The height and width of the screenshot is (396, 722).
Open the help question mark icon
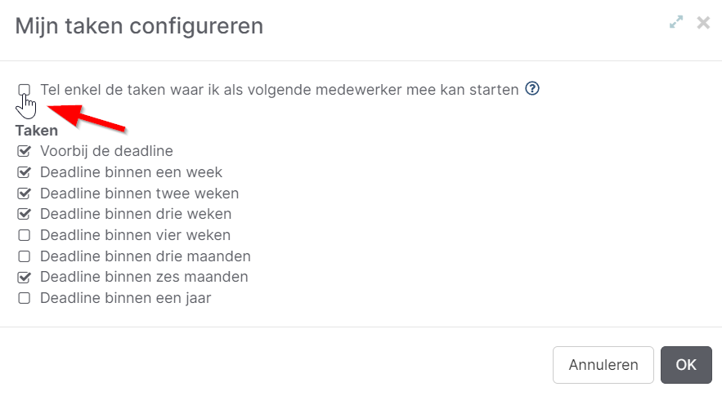[x=532, y=89]
